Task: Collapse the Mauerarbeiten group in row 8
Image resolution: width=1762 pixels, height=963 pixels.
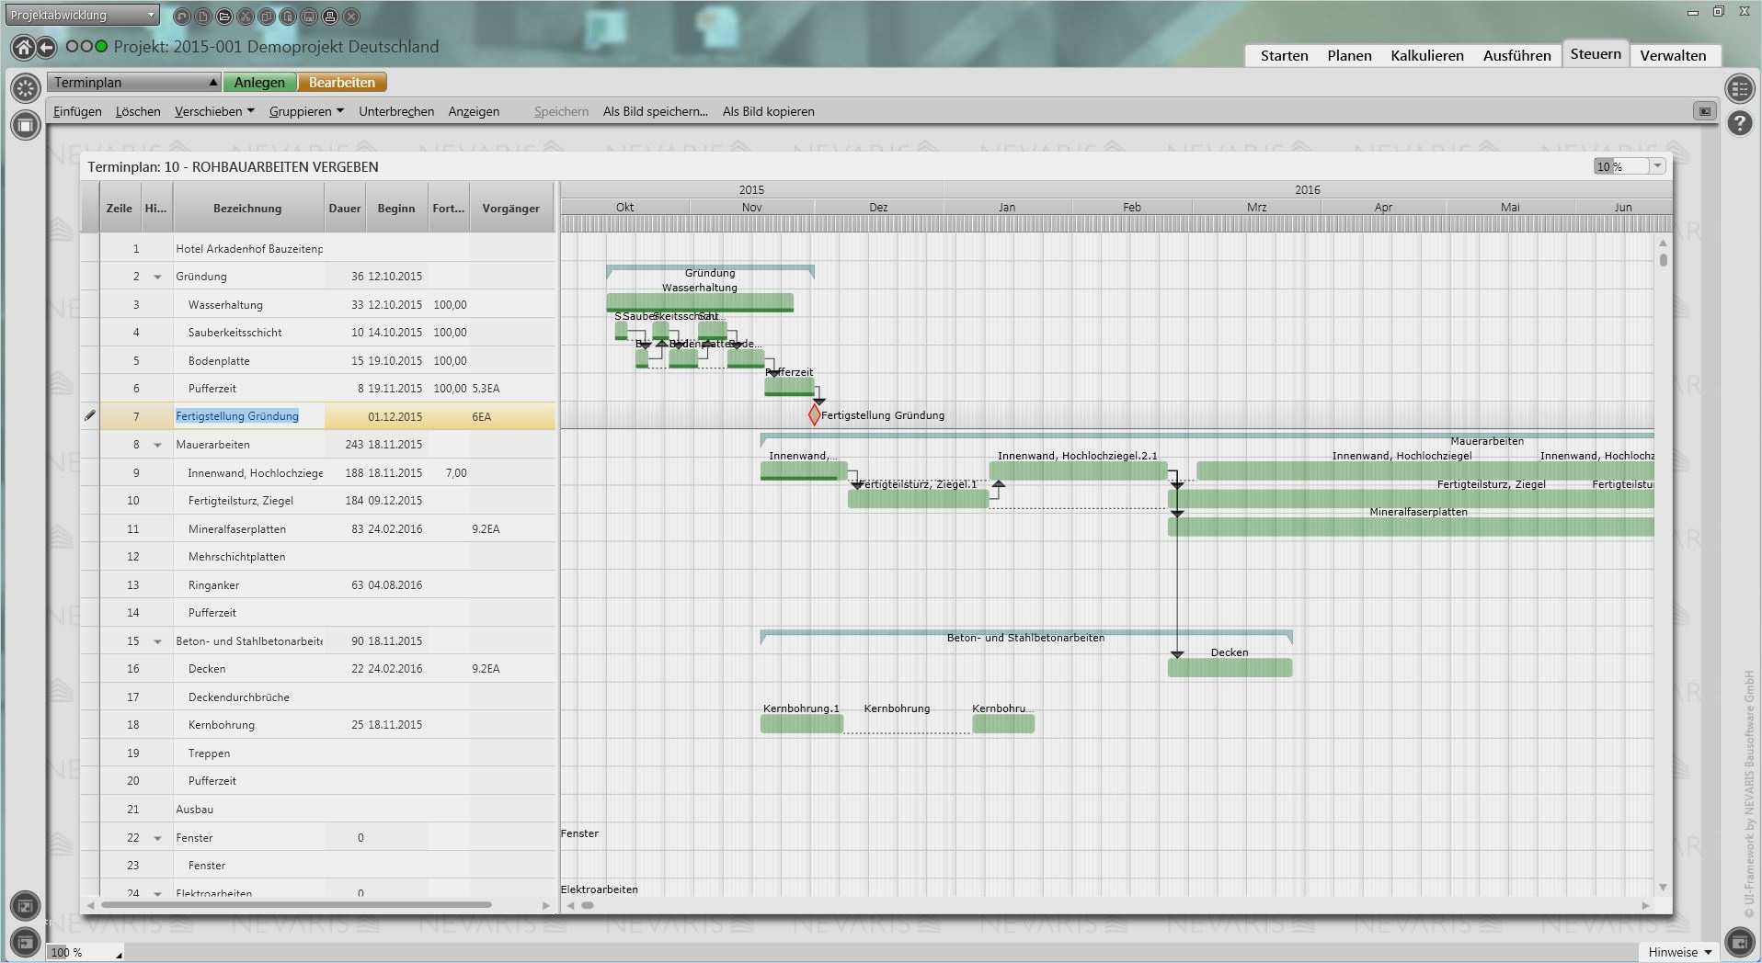Action: point(157,446)
